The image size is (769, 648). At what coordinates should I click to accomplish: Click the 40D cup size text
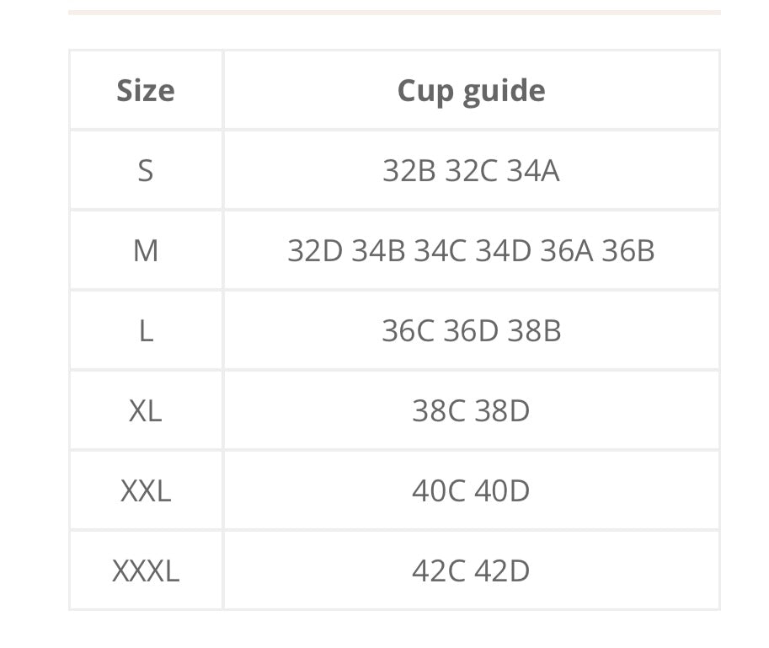point(502,490)
